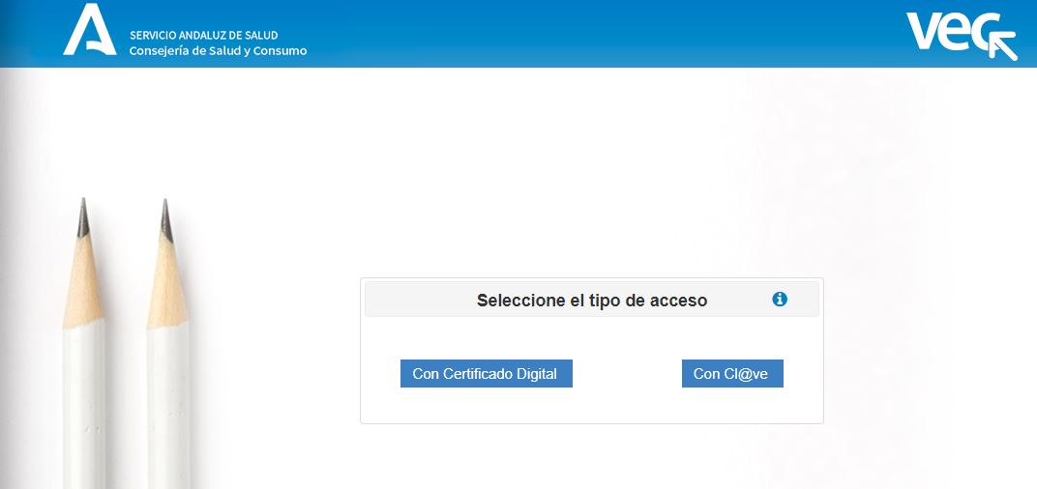Click the 'Servicio Andaluz de Salud' text
1037x489 pixels.
pos(204,35)
